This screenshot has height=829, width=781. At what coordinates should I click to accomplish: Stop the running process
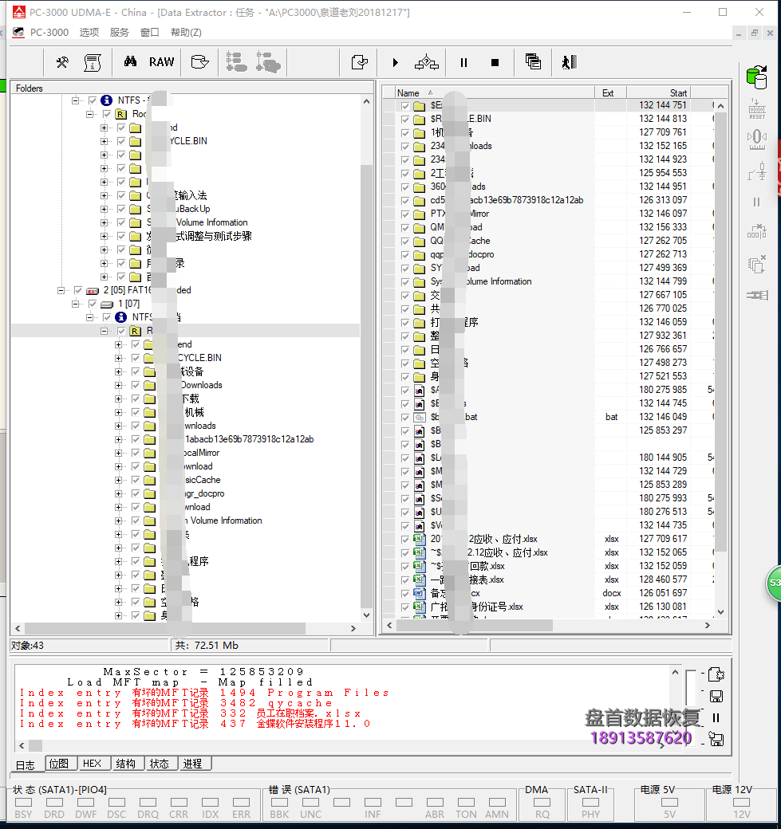tap(495, 62)
